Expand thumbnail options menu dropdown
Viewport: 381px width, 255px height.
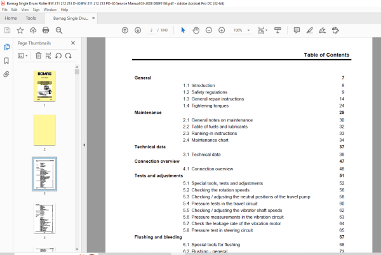(x=23, y=56)
